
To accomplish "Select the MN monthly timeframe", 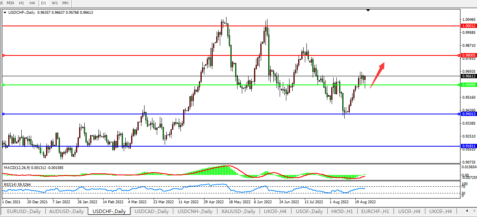I will click(x=65, y=3).
